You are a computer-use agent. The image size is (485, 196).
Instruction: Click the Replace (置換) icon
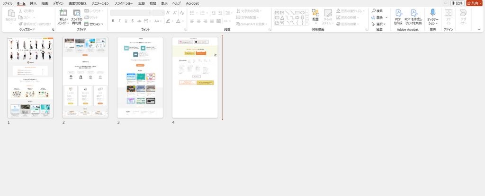[x=374, y=17]
